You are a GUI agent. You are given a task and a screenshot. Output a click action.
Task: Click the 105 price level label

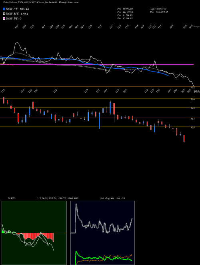coord(192,128)
